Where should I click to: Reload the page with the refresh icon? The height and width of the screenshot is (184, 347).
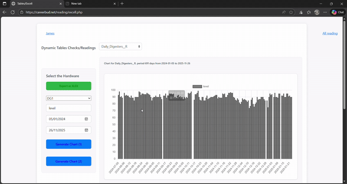[13, 12]
